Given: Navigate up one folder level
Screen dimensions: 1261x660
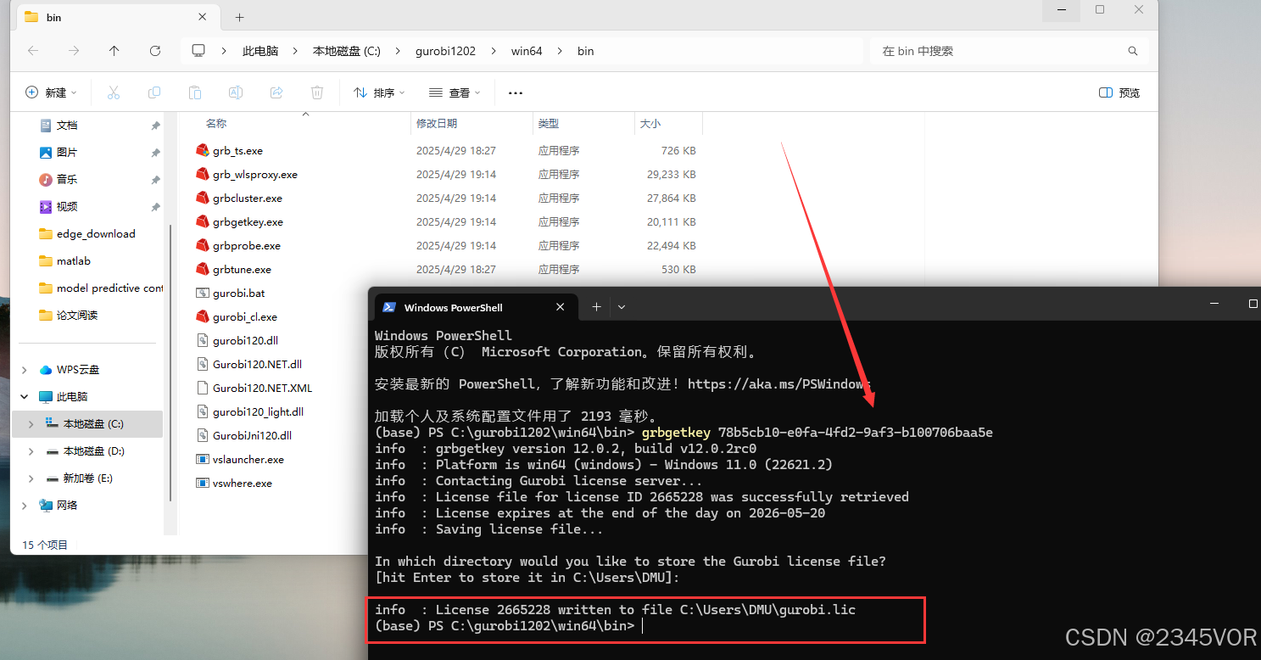Looking at the screenshot, I should [114, 51].
